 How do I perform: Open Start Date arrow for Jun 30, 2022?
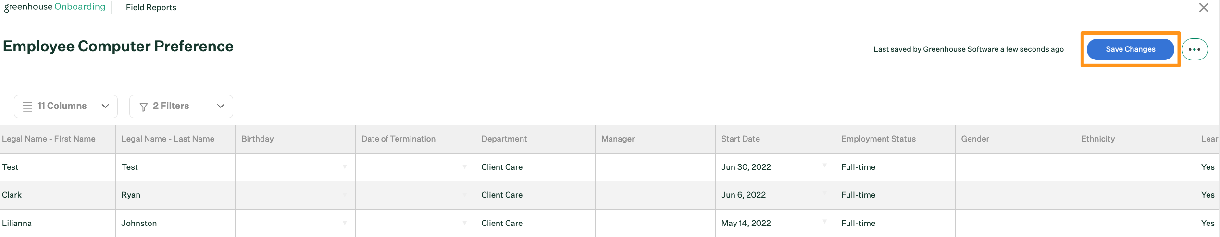824,166
